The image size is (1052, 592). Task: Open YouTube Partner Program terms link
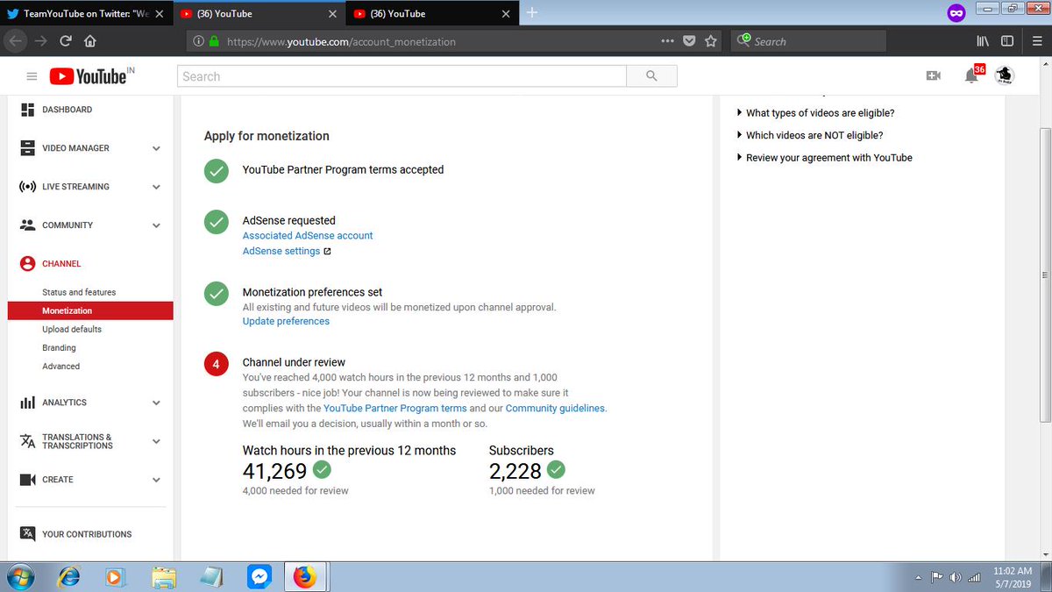394,408
